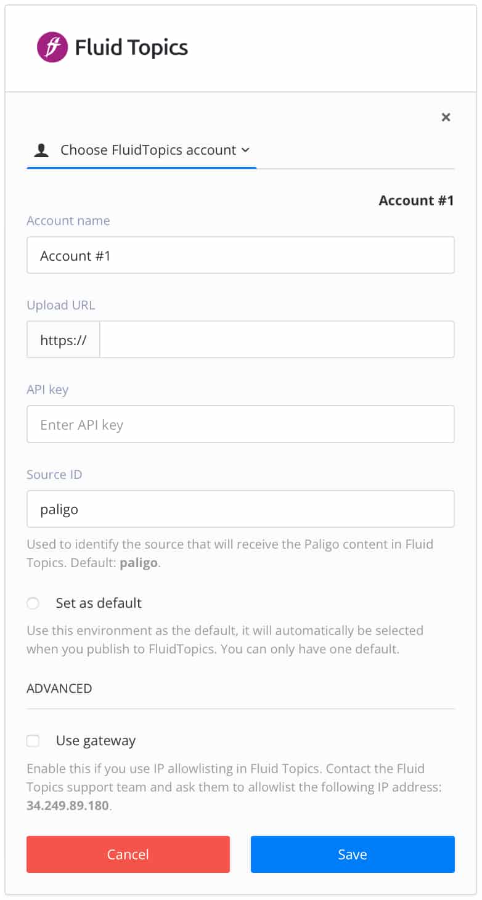Click the Upload URL input field
The height and width of the screenshot is (900, 482).
(276, 339)
